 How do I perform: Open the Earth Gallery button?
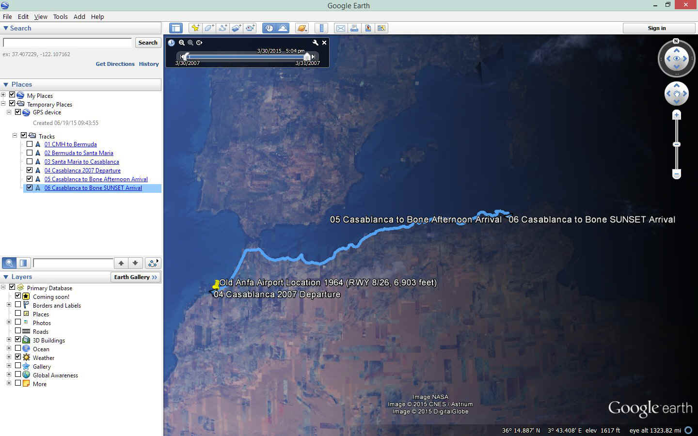coord(136,277)
